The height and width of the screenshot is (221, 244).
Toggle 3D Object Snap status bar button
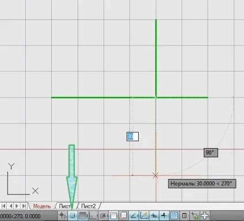pos(124,216)
